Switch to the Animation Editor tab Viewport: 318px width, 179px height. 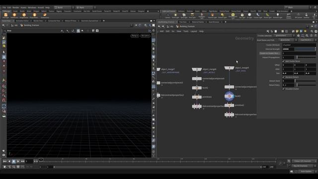coord(22,21)
